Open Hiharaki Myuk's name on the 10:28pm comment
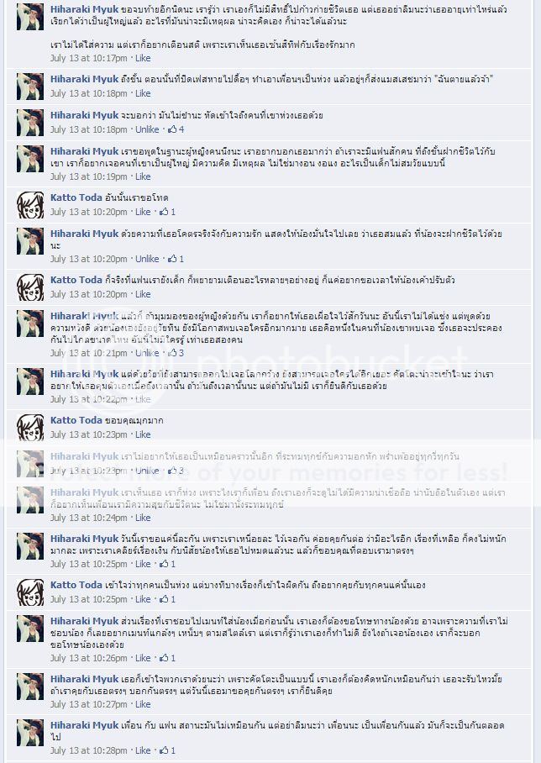541x763 pixels. [x=85, y=725]
